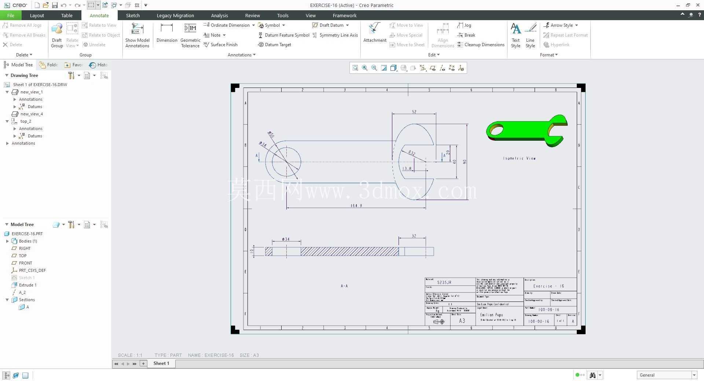The image size is (704, 381).
Task: Expand the Annotations group dropdown in the ribbon
Action: coord(242,55)
